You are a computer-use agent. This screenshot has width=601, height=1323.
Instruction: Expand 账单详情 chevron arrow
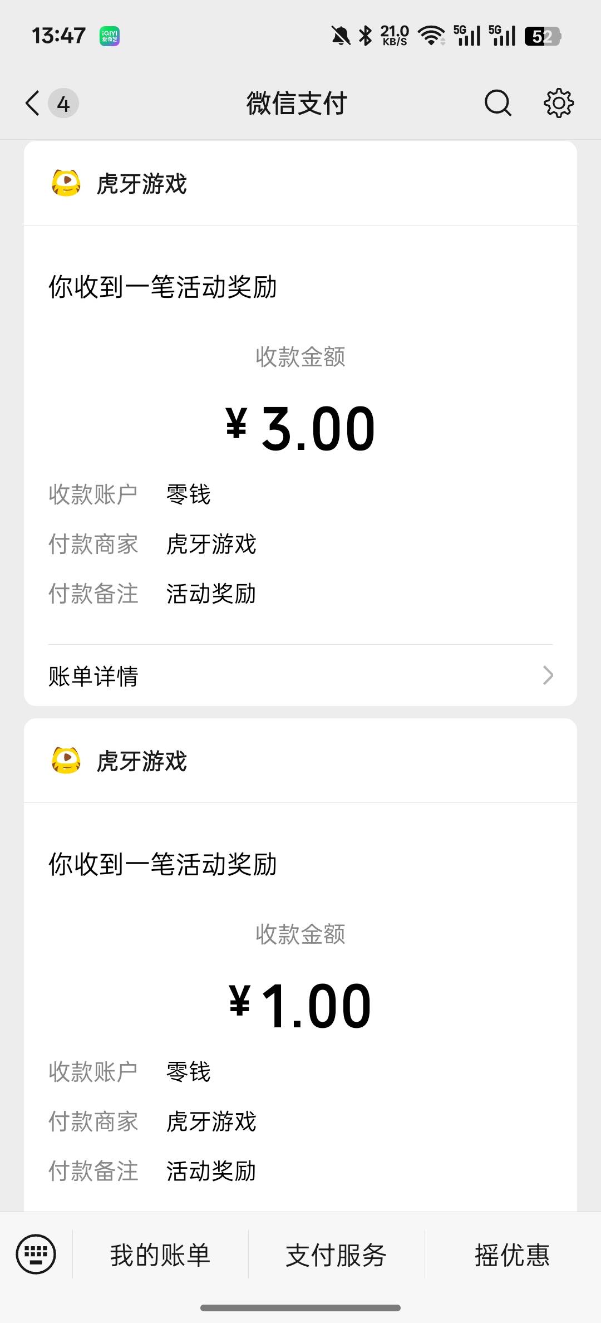pos(548,675)
